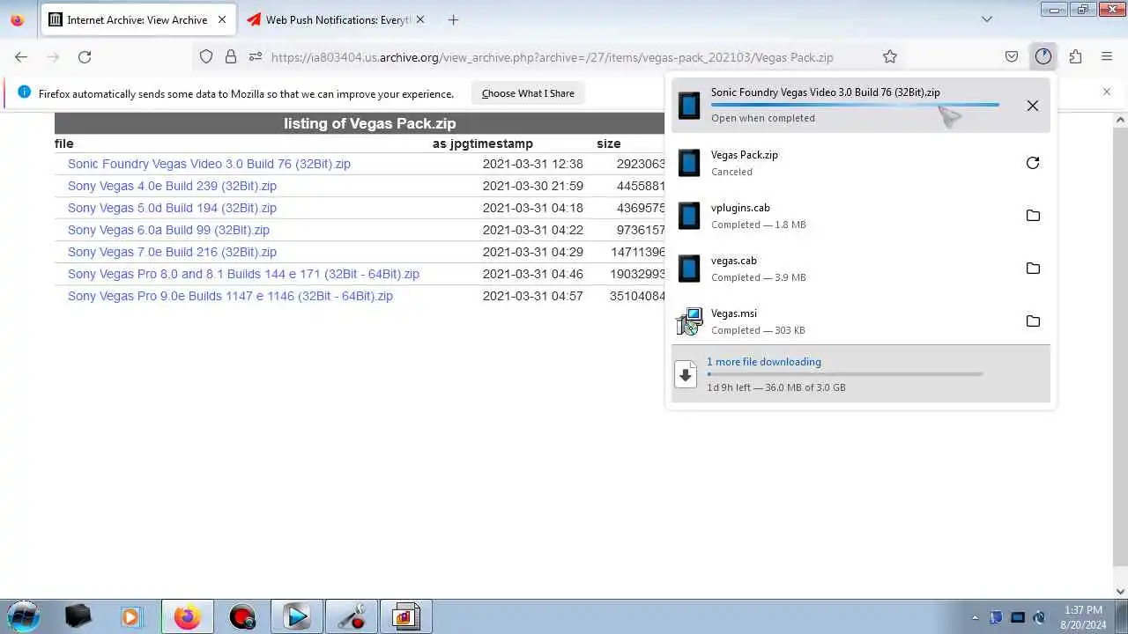Open Sony Vegas 7.0e Build 216 link
This screenshot has height=634, width=1128.
click(172, 252)
